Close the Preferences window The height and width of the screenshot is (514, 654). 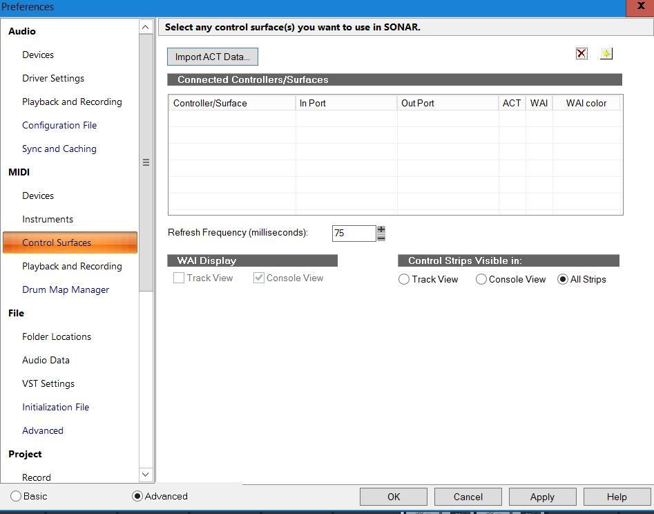[639, 8]
